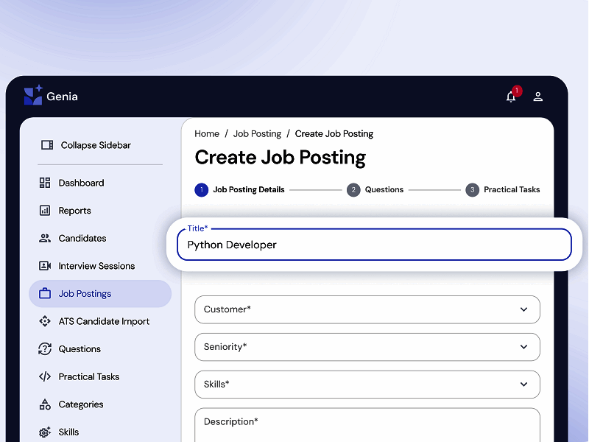The height and width of the screenshot is (442, 589).
Task: Expand the Seniority dropdown
Action: coord(367,347)
